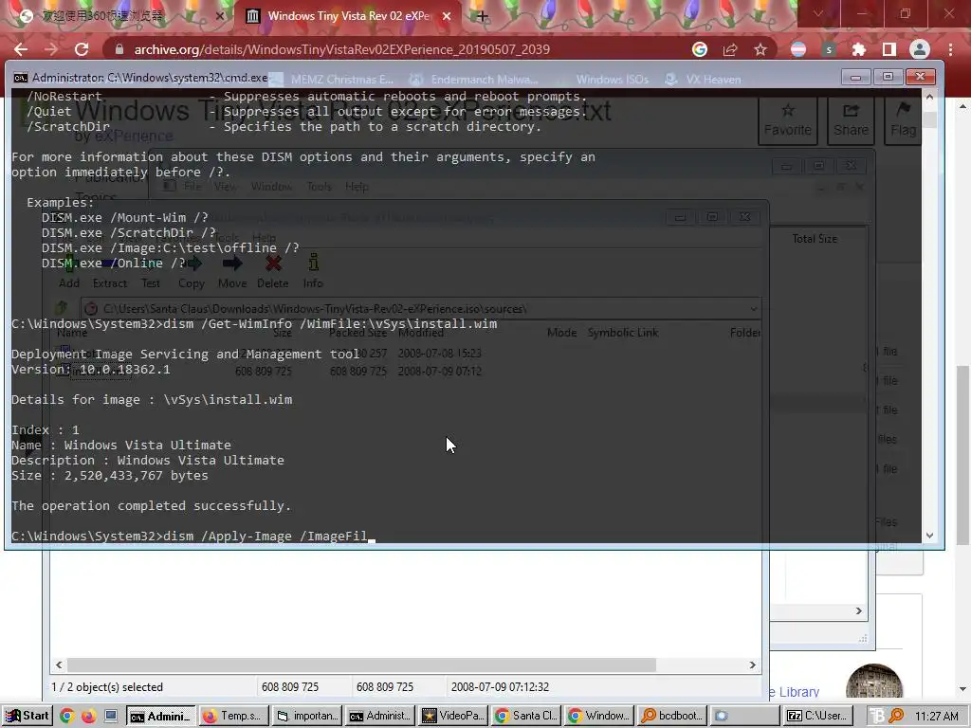Bookmark this page with star icon
Screen dimensions: 971x728
tap(760, 49)
